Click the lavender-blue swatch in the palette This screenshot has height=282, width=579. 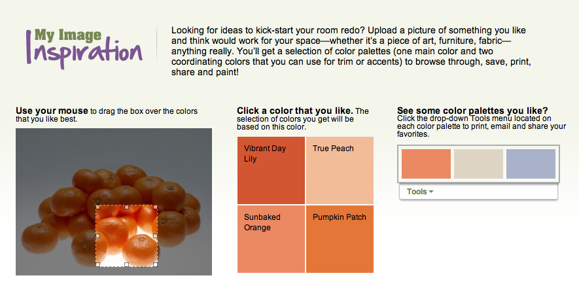point(531,164)
